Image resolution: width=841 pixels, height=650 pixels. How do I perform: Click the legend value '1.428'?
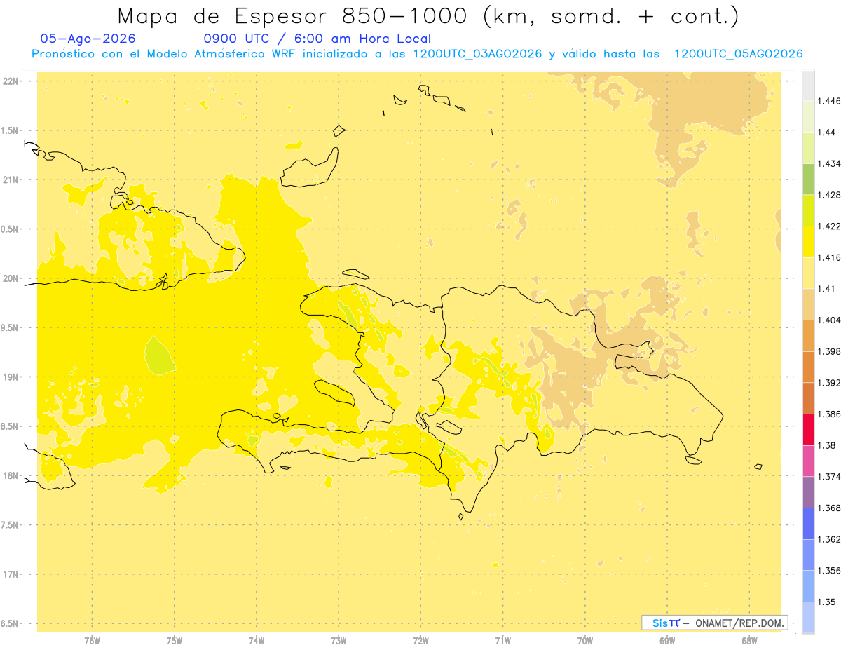(829, 195)
